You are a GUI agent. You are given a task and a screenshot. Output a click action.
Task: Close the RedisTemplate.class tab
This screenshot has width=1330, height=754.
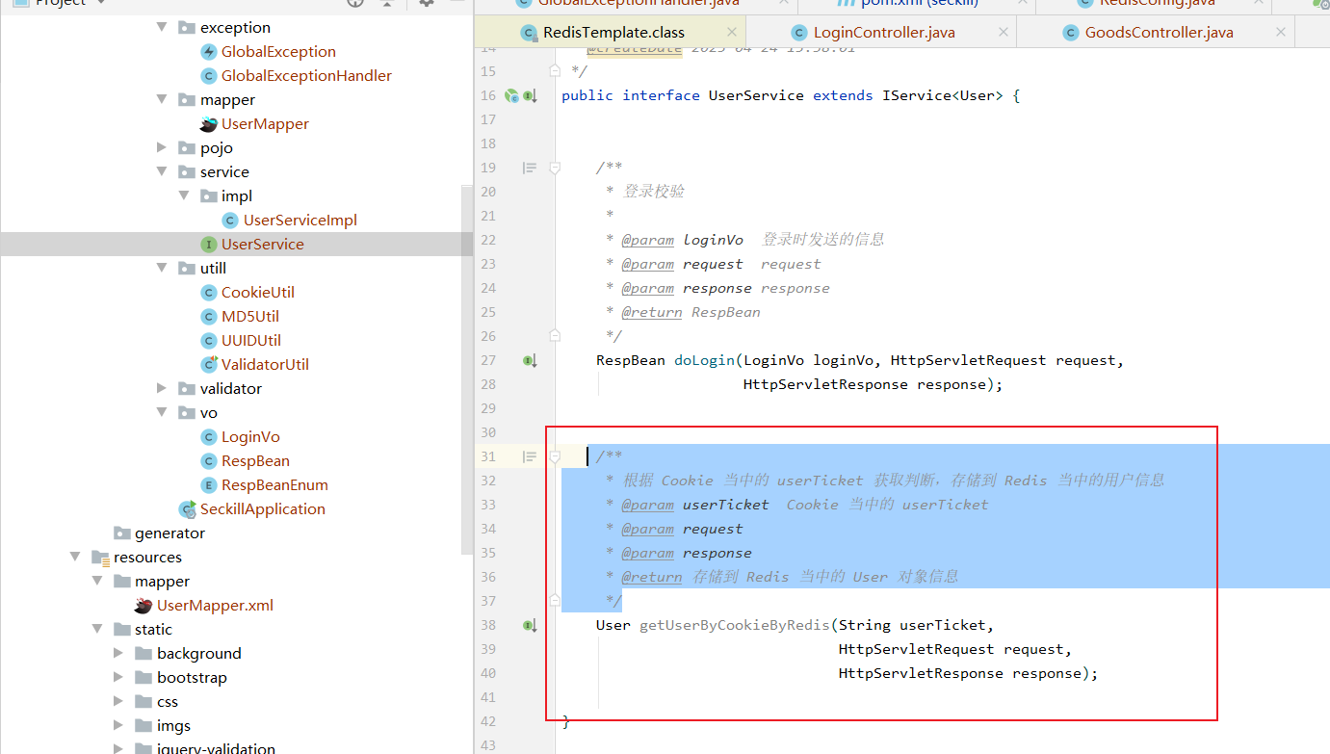point(732,33)
